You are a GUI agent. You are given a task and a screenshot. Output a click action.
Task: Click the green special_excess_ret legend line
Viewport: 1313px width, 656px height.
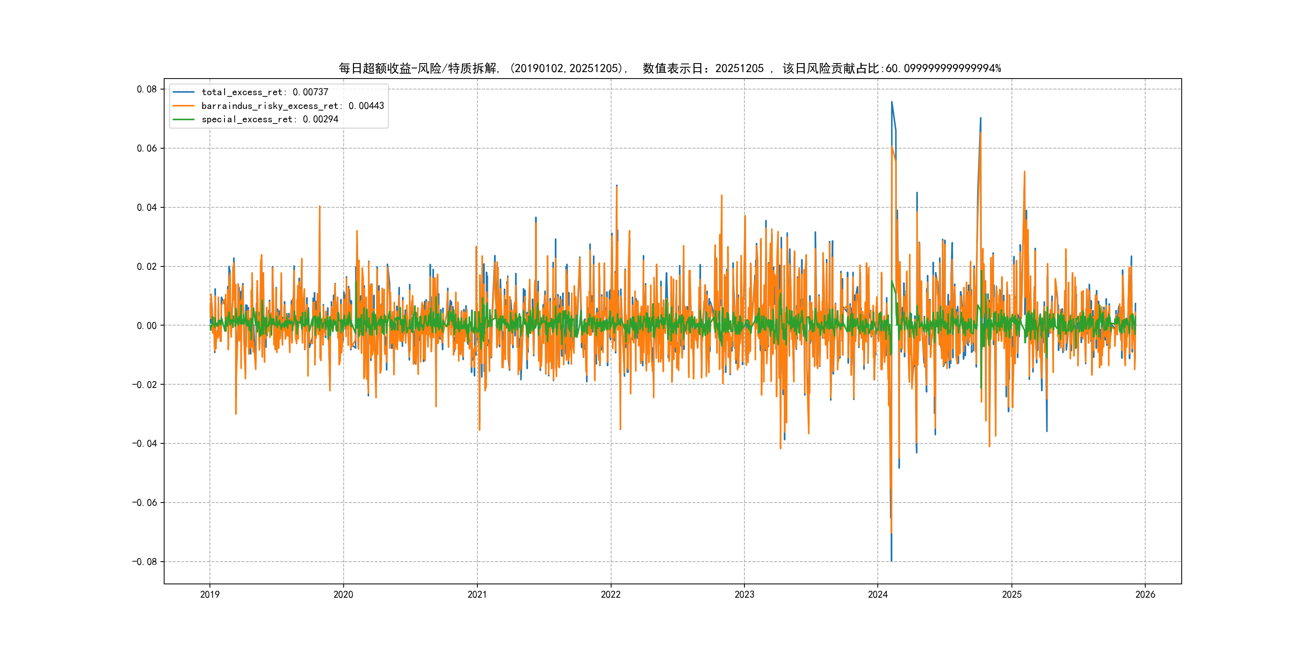click(184, 119)
